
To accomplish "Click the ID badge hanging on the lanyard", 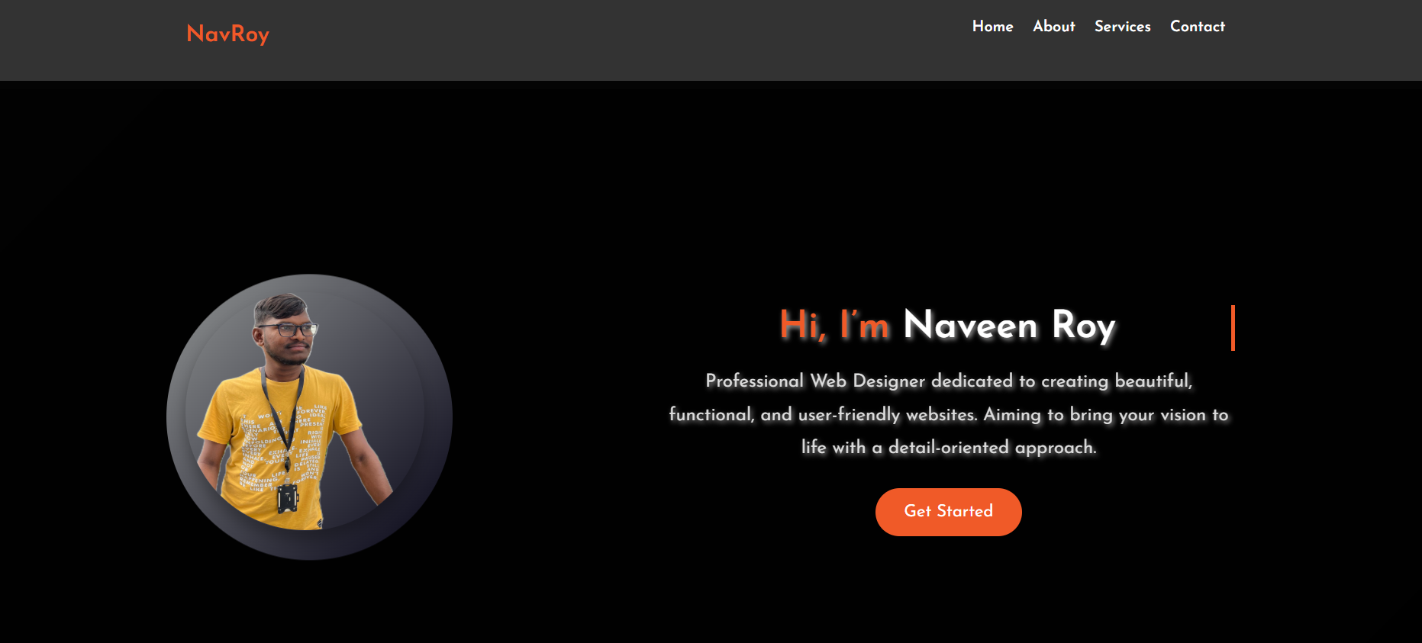I will click(288, 499).
